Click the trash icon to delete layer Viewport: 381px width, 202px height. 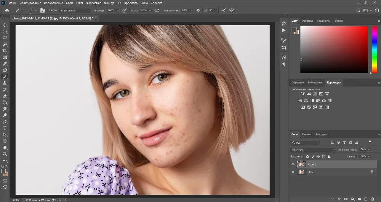click(373, 199)
